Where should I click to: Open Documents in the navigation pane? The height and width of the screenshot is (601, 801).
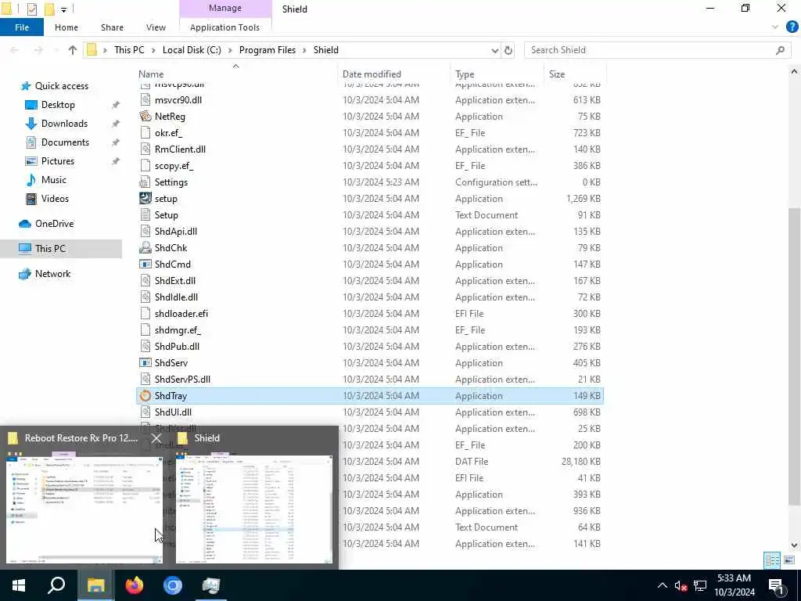point(65,142)
